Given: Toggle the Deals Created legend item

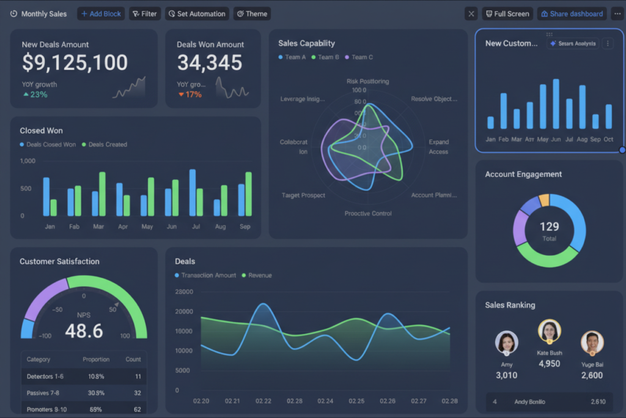Looking at the screenshot, I should [x=104, y=144].
